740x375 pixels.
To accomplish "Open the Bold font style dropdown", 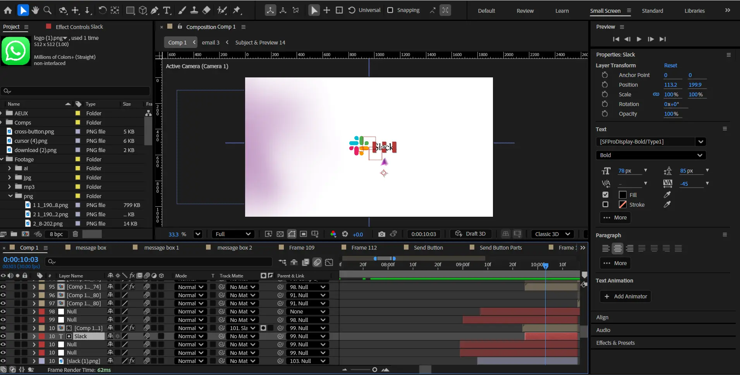I will [651, 155].
